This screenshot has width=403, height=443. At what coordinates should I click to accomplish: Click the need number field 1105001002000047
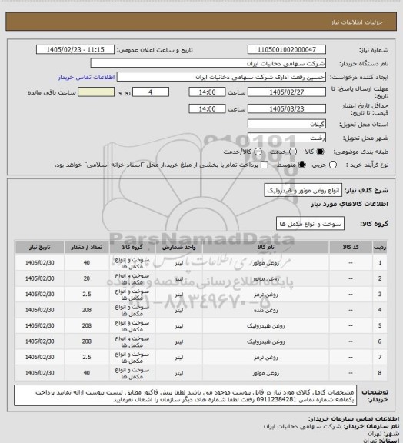[x=287, y=49]
